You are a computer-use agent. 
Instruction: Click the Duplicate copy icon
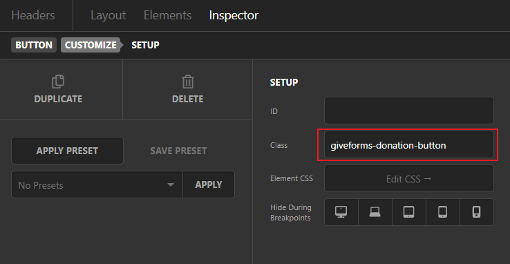pyautogui.click(x=58, y=82)
